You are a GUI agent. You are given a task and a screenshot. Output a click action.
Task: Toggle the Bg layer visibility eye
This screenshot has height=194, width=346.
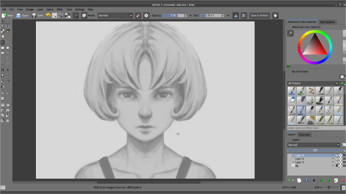[333, 166]
